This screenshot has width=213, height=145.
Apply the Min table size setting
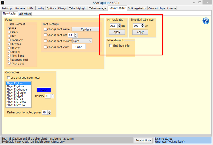click(x=117, y=32)
